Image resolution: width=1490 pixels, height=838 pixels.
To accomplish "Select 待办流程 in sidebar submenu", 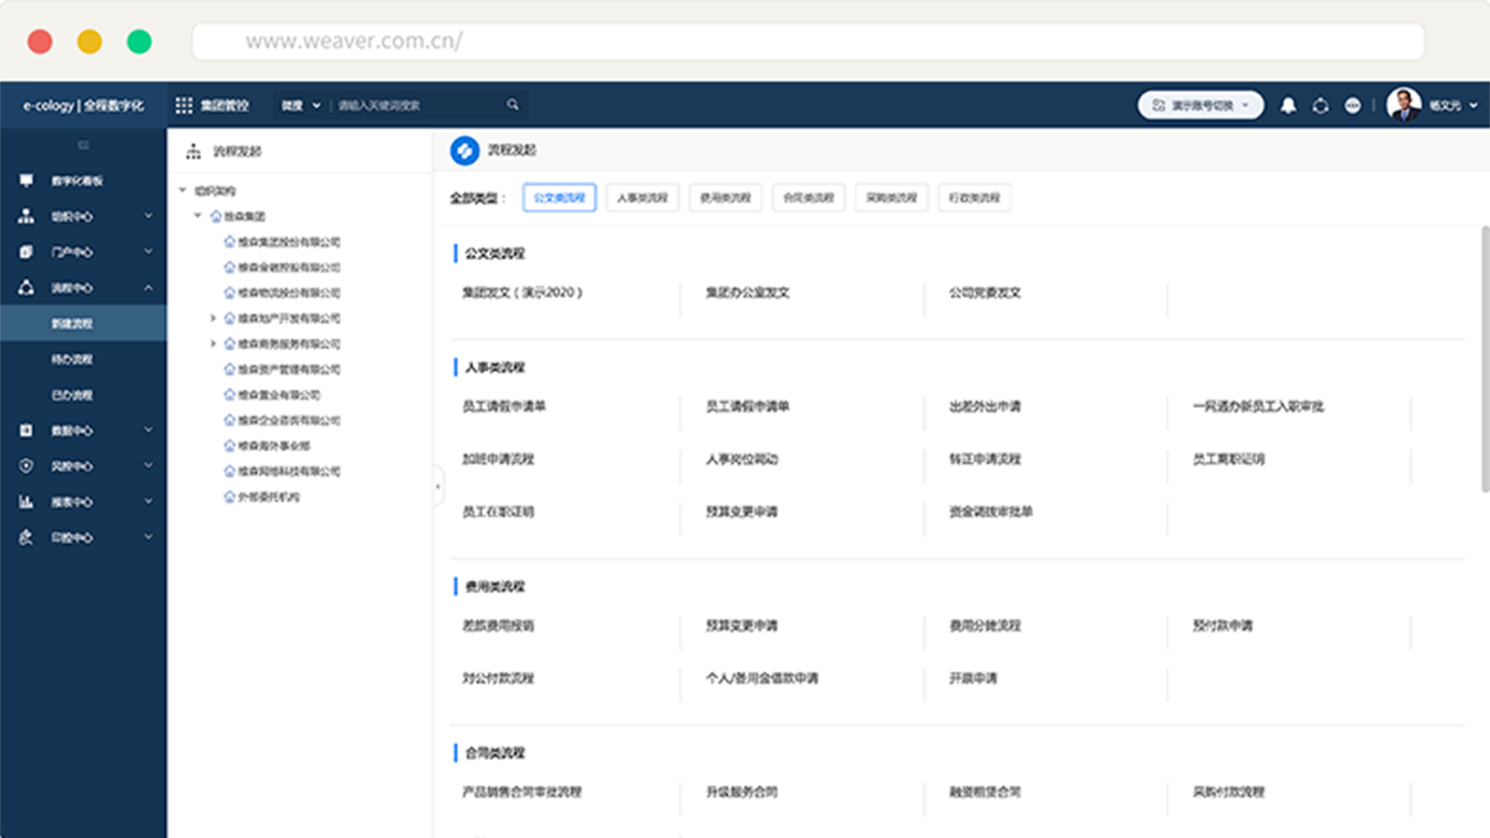I will point(72,359).
